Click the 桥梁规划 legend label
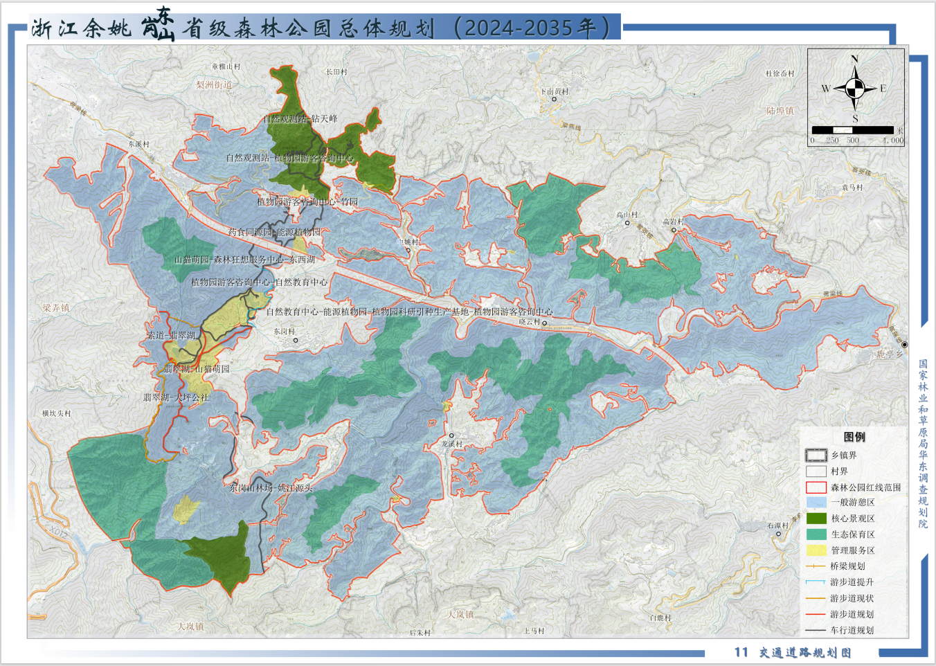 pyautogui.click(x=848, y=566)
